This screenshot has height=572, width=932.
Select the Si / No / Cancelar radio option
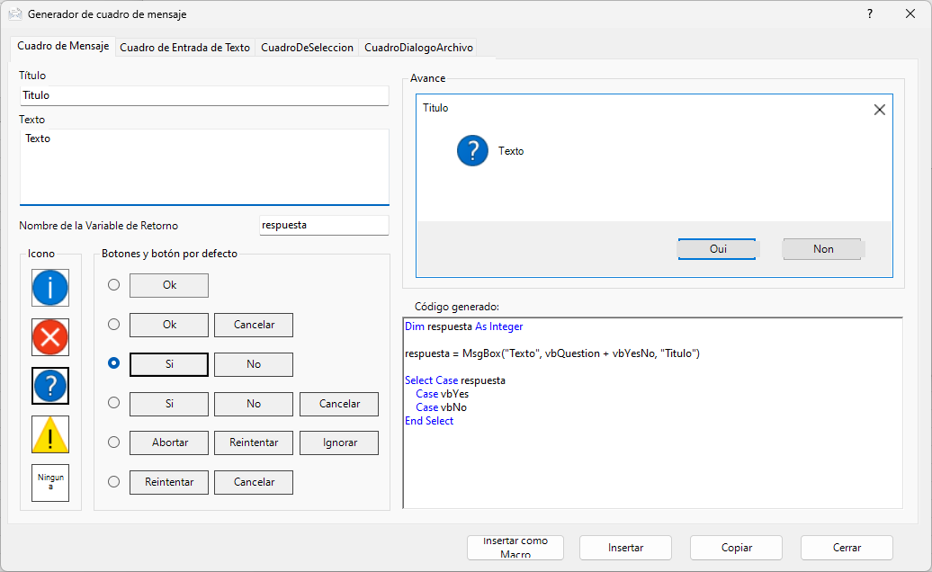click(x=113, y=403)
